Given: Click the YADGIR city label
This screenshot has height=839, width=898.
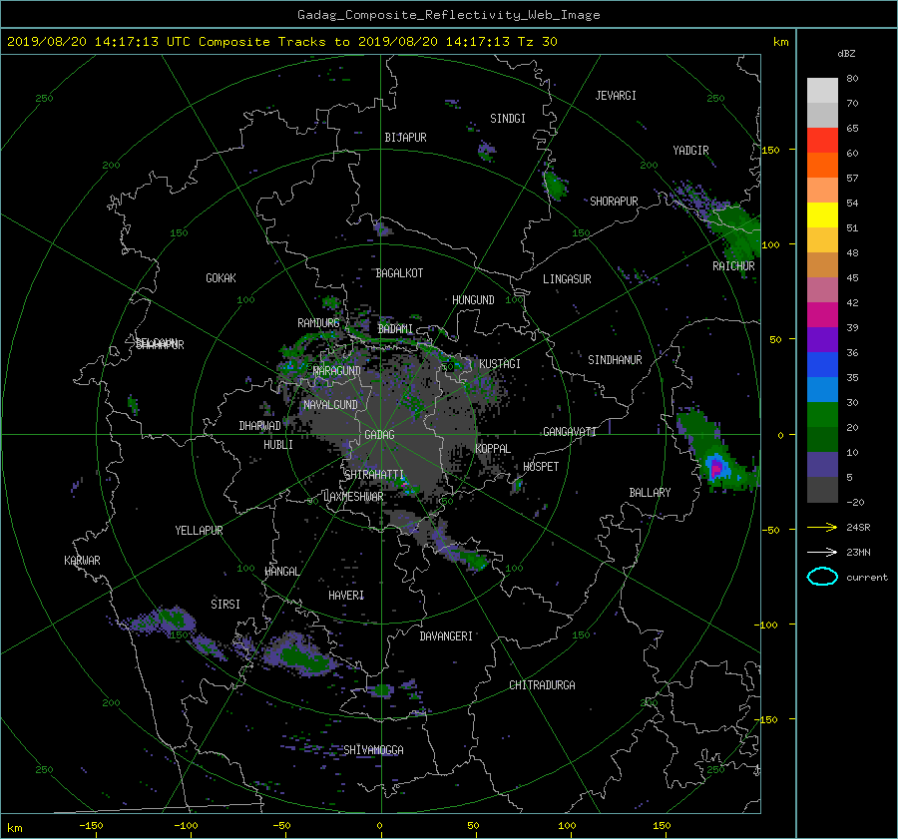Looking at the screenshot, I should [x=690, y=151].
